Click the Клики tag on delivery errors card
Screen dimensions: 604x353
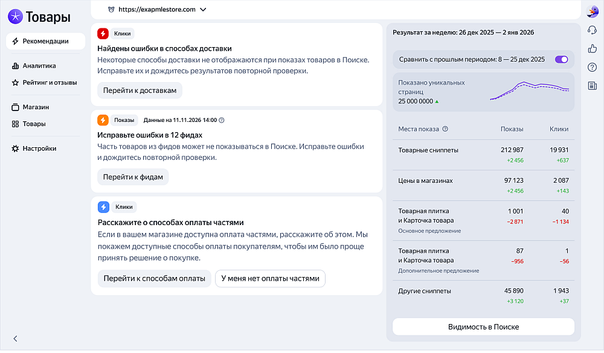click(123, 34)
